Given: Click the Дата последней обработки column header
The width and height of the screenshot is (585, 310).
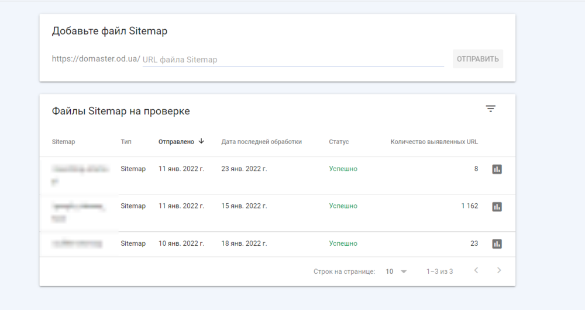Looking at the screenshot, I should point(261,142).
